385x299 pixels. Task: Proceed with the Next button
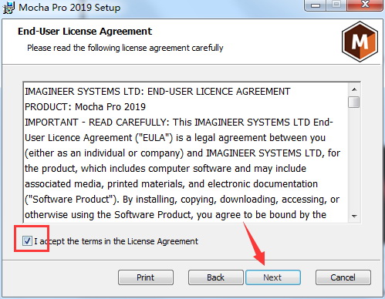click(273, 277)
